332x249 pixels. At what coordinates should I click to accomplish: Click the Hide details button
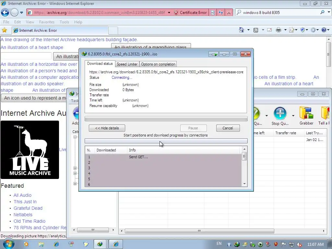click(107, 128)
